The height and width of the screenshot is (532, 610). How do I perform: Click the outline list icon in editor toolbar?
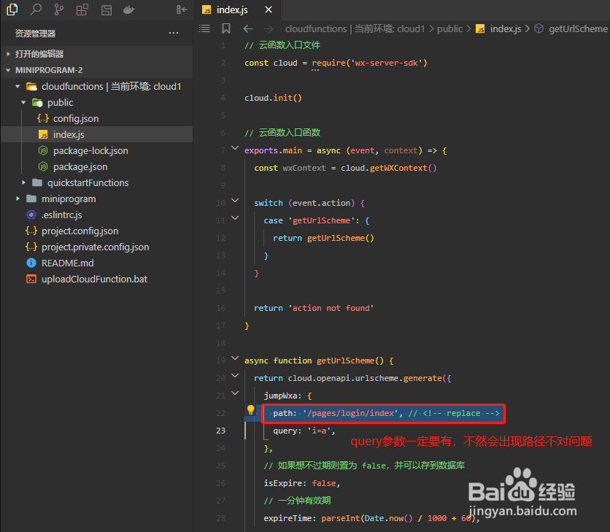click(x=204, y=28)
